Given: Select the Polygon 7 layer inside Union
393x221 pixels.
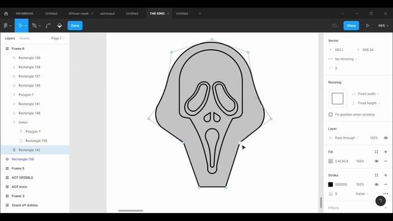Looking at the screenshot, I should pyautogui.click(x=35, y=131).
